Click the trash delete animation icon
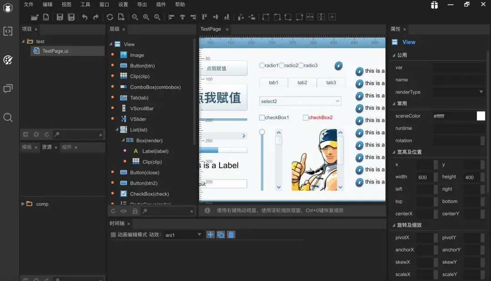The height and width of the screenshot is (281, 491). (x=231, y=235)
